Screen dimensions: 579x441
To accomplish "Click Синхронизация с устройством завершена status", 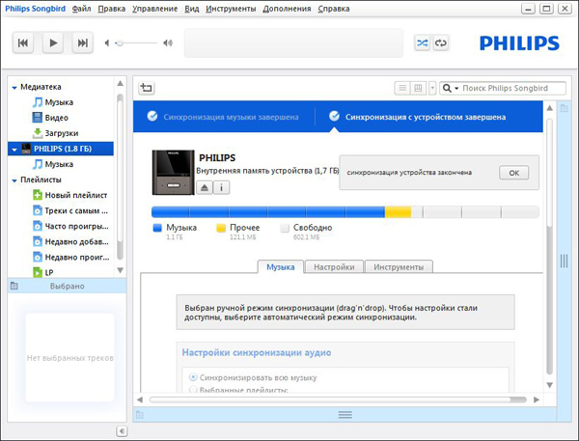I will [417, 117].
